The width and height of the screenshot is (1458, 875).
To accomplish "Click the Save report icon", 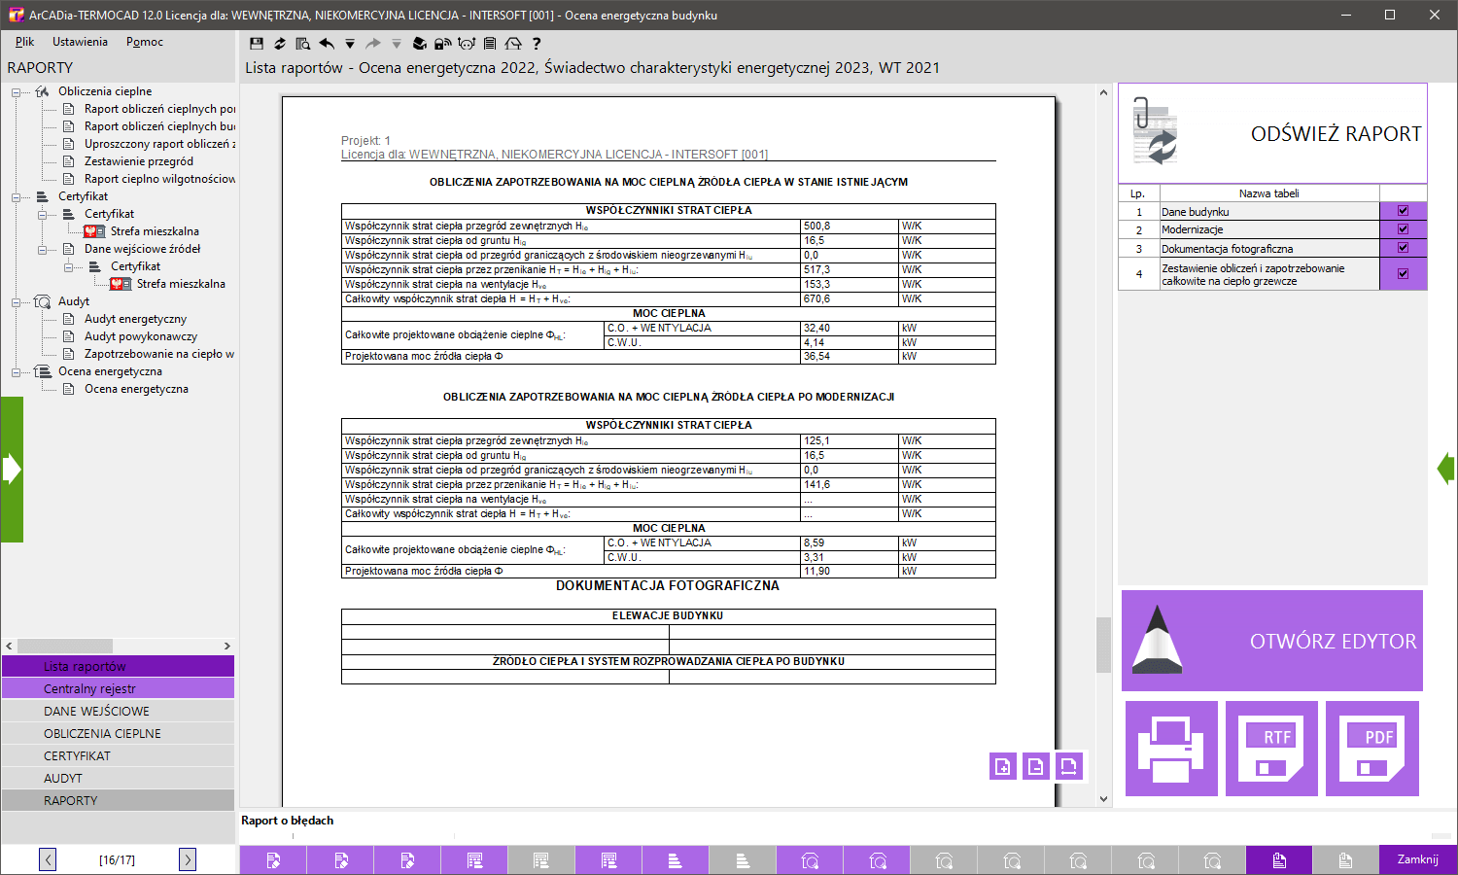I will (x=256, y=43).
